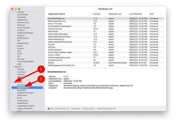
Task: Open Storage in the sidebar
Action: tap(21, 59)
